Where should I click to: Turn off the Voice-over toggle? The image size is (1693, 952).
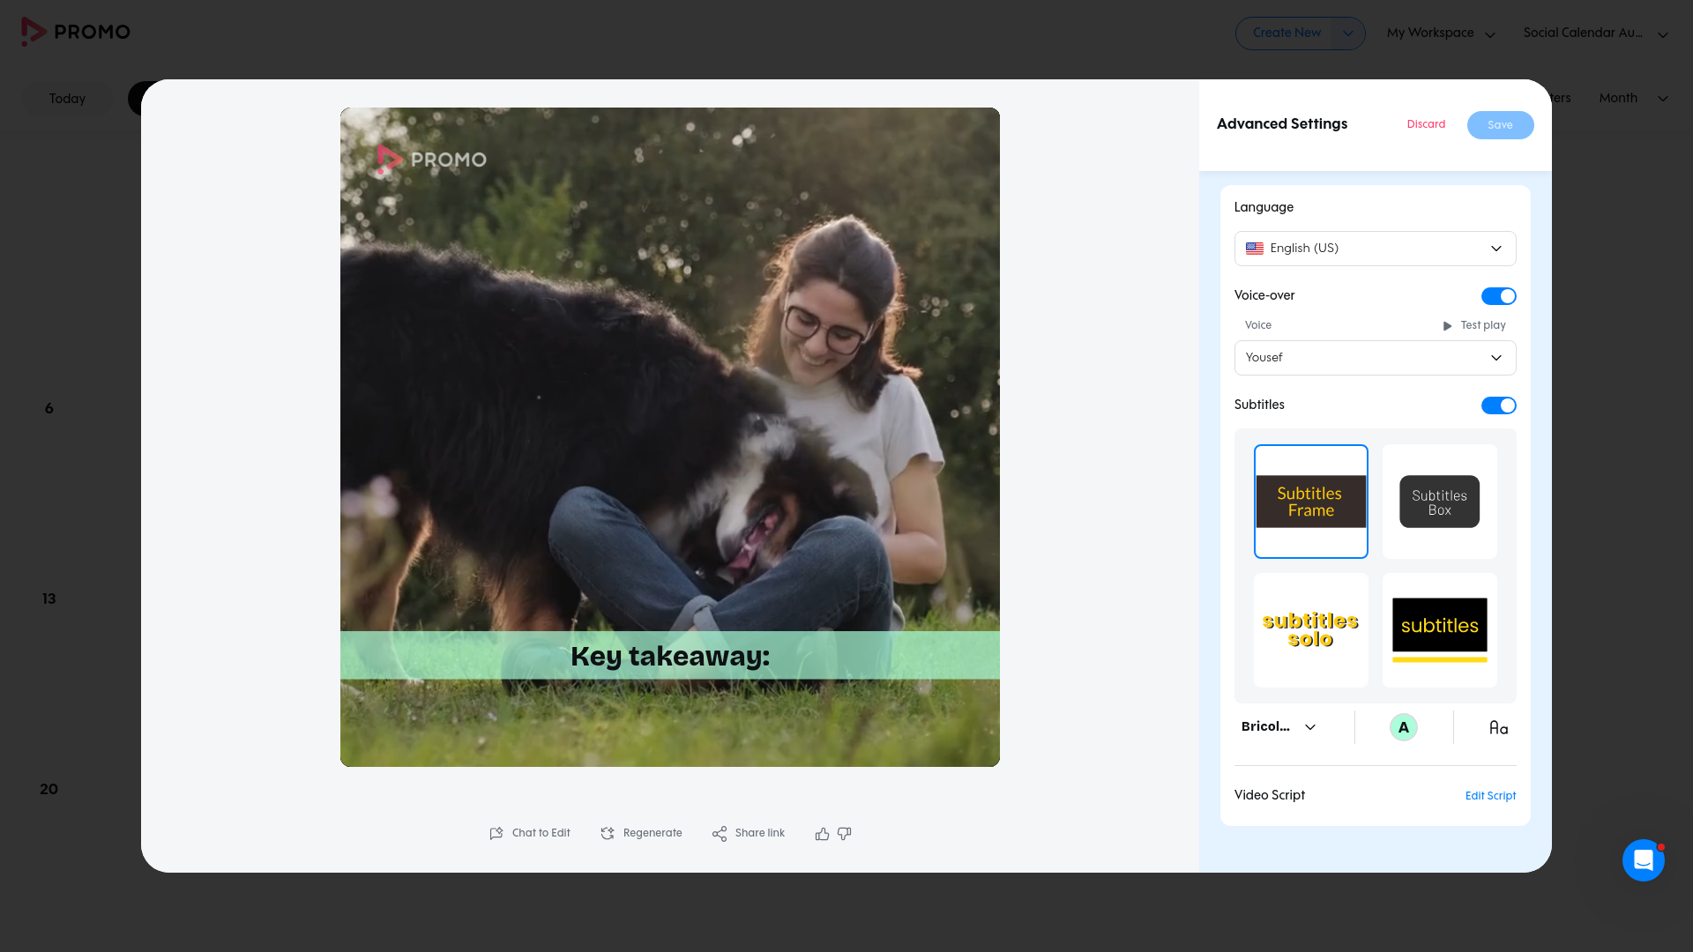[1498, 296]
